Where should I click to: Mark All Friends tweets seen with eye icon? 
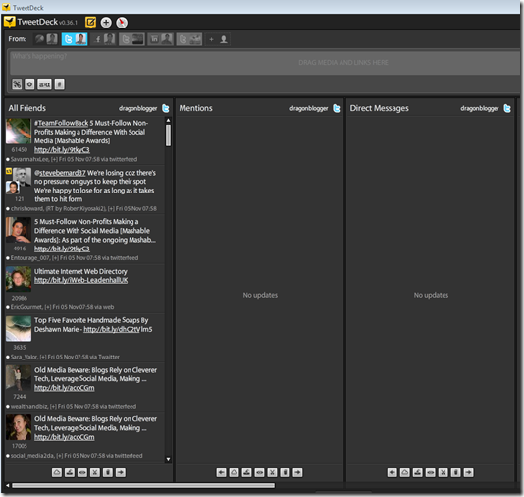[x=82, y=472]
